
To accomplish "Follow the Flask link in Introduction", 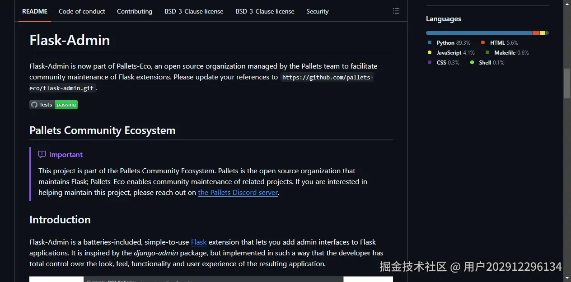I will click(199, 242).
